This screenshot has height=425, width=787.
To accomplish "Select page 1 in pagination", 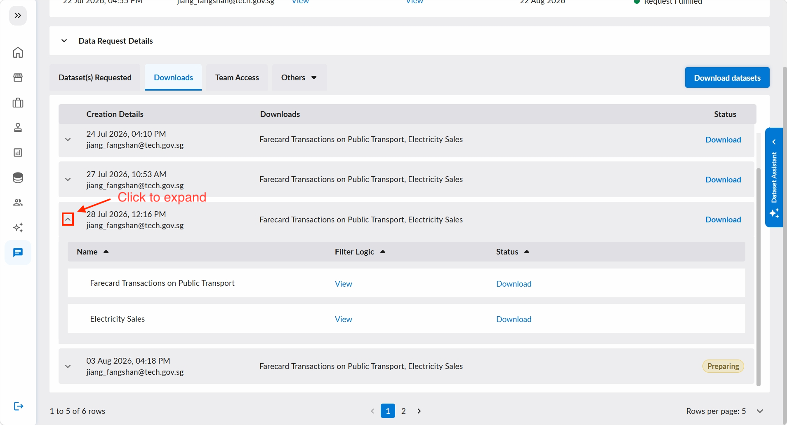I will point(388,411).
